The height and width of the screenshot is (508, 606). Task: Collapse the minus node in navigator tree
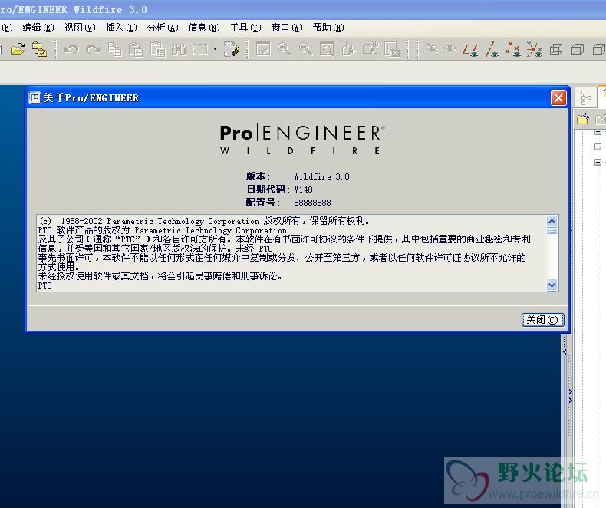click(x=598, y=162)
